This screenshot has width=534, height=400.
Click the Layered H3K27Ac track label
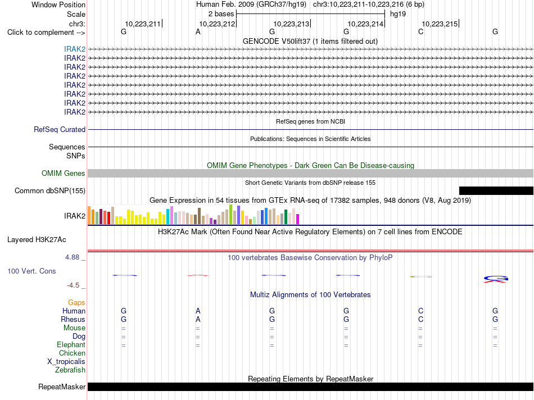tap(37, 240)
